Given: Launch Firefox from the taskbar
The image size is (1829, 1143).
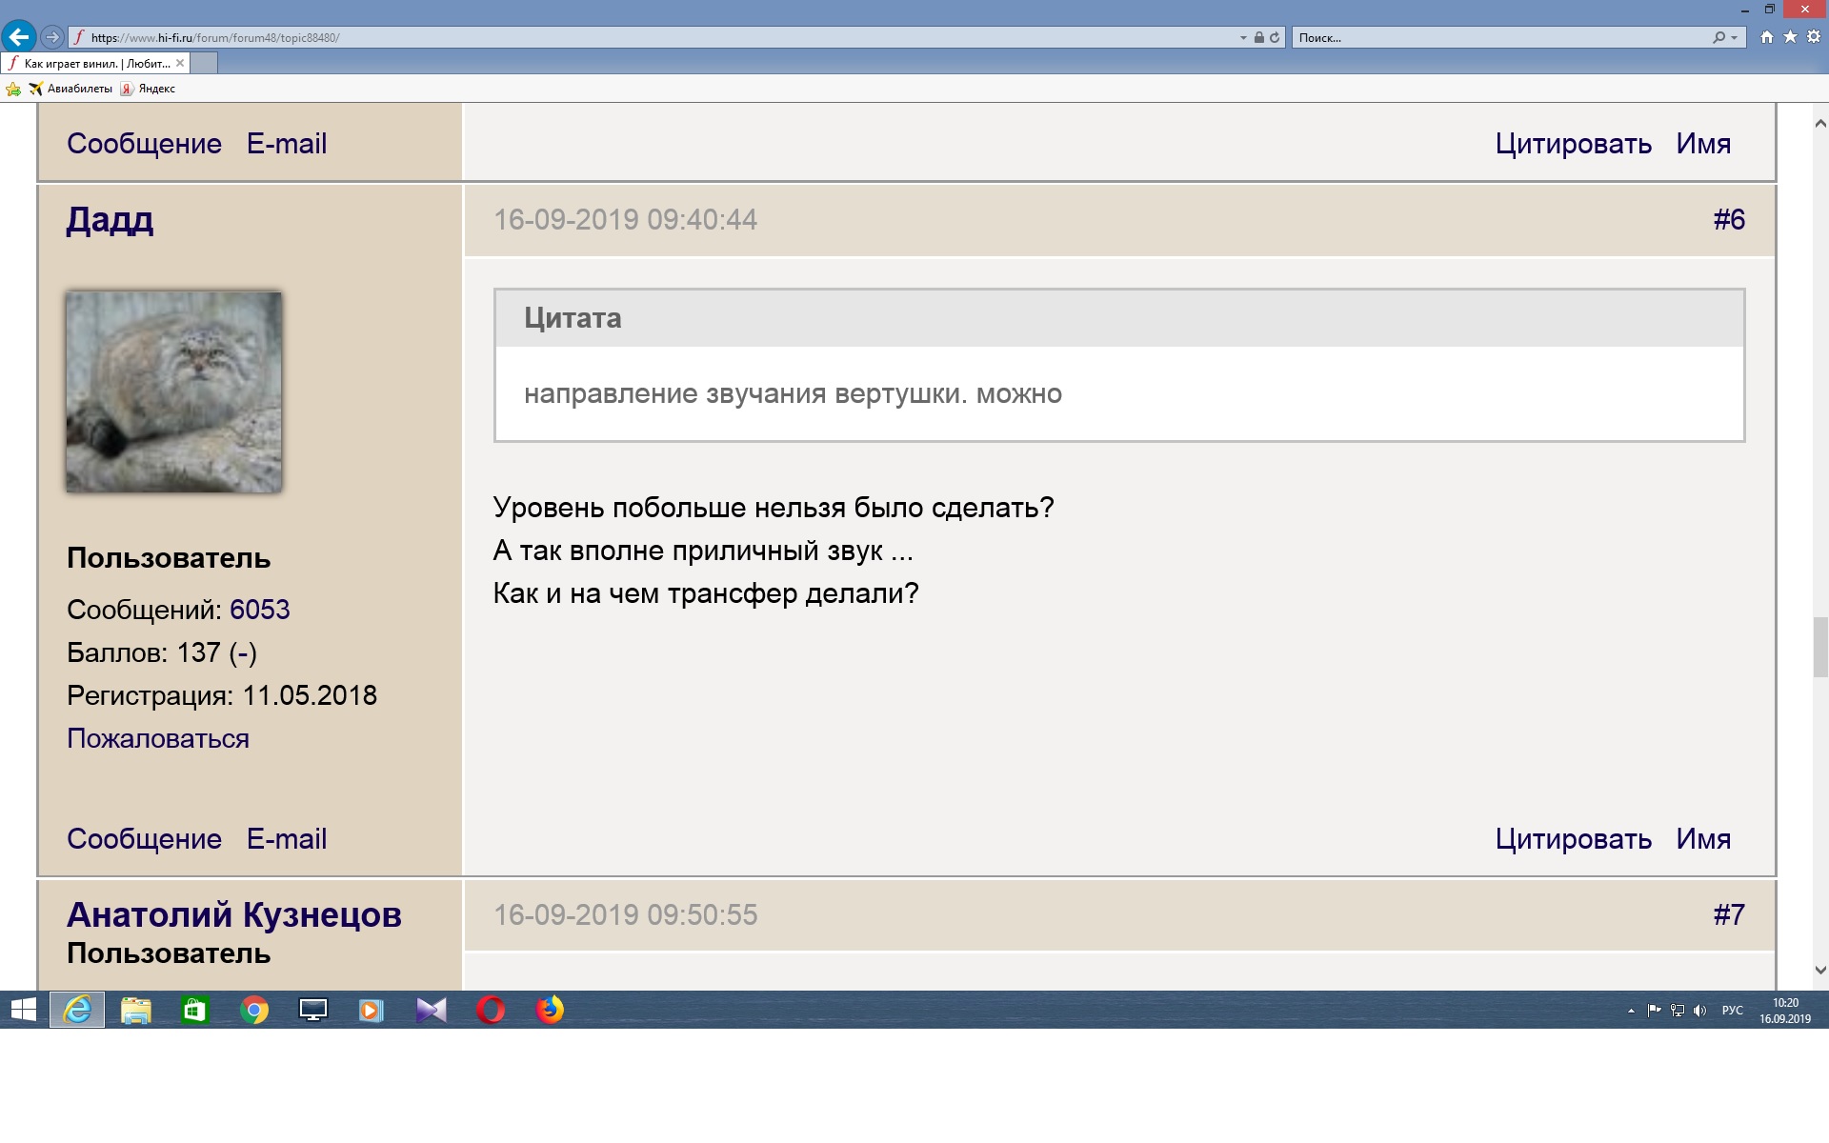Looking at the screenshot, I should click(550, 1010).
